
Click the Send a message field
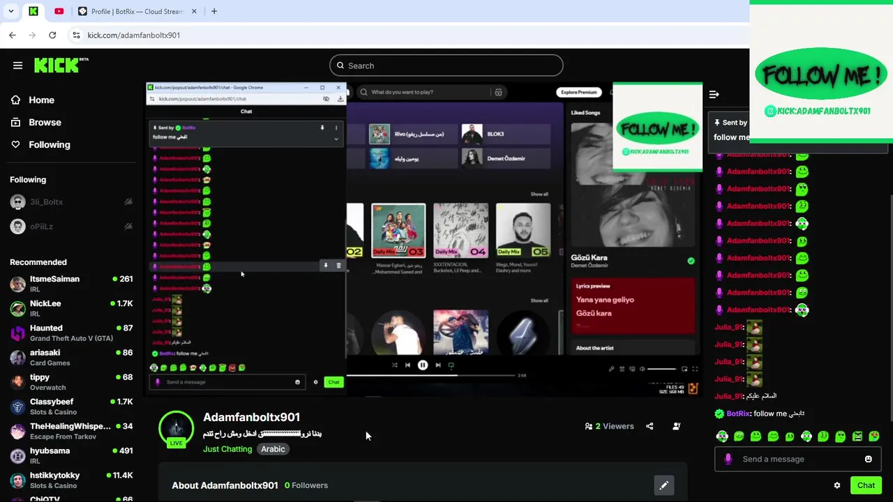[x=797, y=459]
